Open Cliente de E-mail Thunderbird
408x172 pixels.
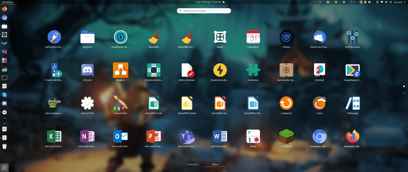pyautogui.click(x=319, y=37)
